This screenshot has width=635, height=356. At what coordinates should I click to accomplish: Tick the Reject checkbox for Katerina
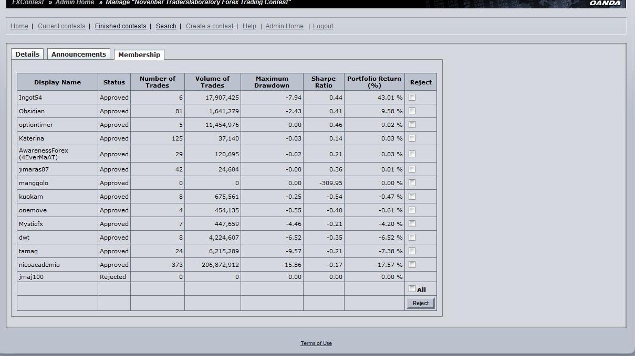pyautogui.click(x=412, y=138)
